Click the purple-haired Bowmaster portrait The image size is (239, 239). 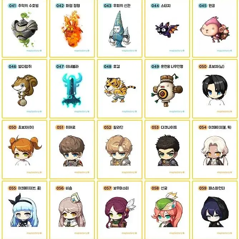120,212
